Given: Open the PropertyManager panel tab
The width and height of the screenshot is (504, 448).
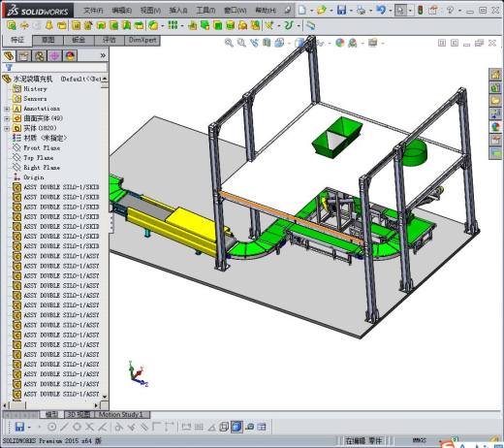Looking at the screenshot, I should pos(24,56).
